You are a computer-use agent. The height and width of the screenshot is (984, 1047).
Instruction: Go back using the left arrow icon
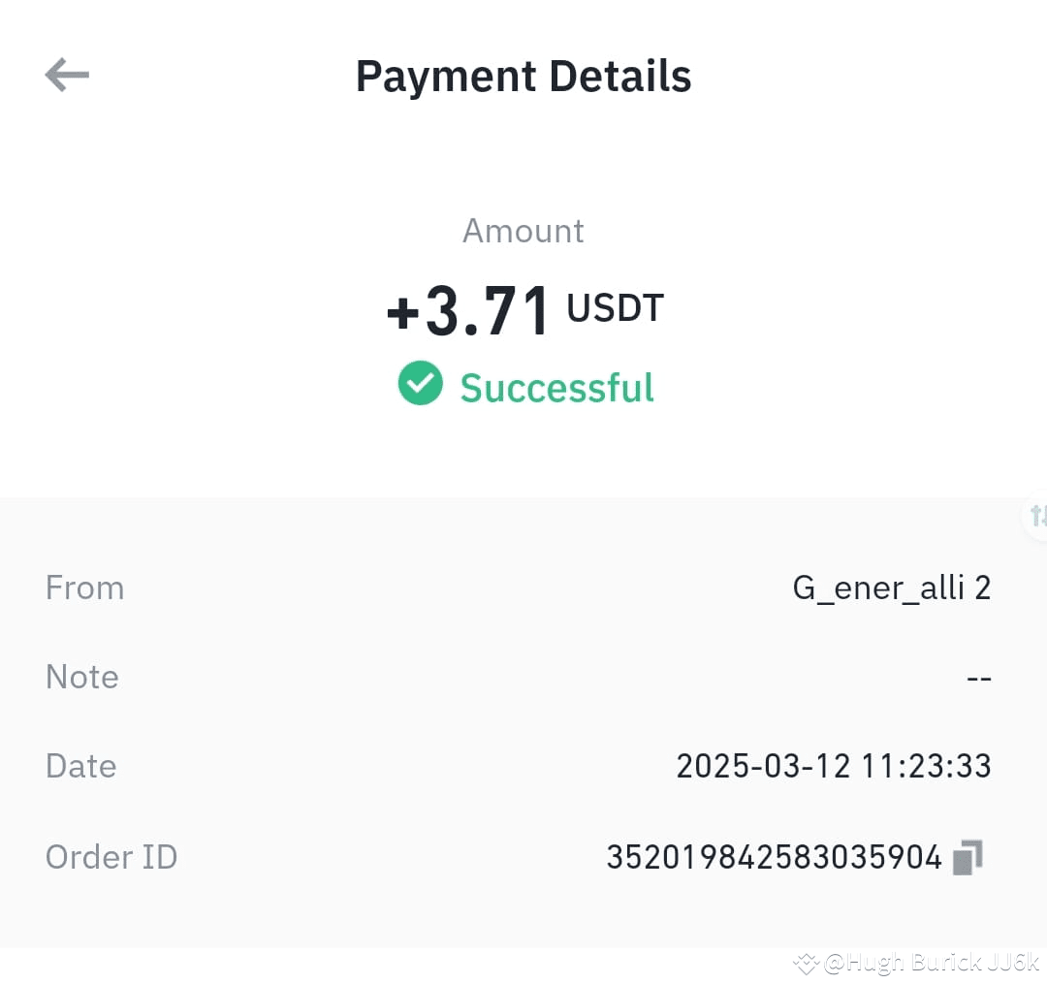tap(67, 75)
